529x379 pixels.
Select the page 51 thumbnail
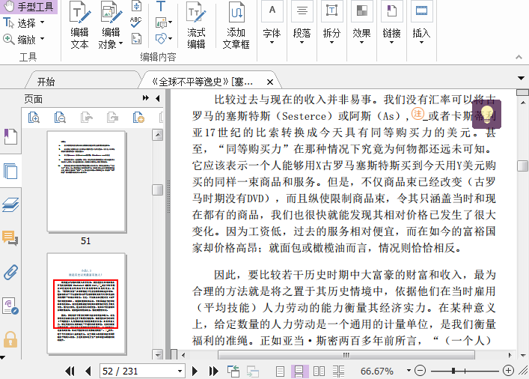(x=86, y=181)
